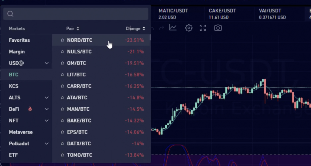This screenshot has width=311, height=166.
Task: Click the DeFi flame hot icon
Action: pyautogui.click(x=30, y=109)
